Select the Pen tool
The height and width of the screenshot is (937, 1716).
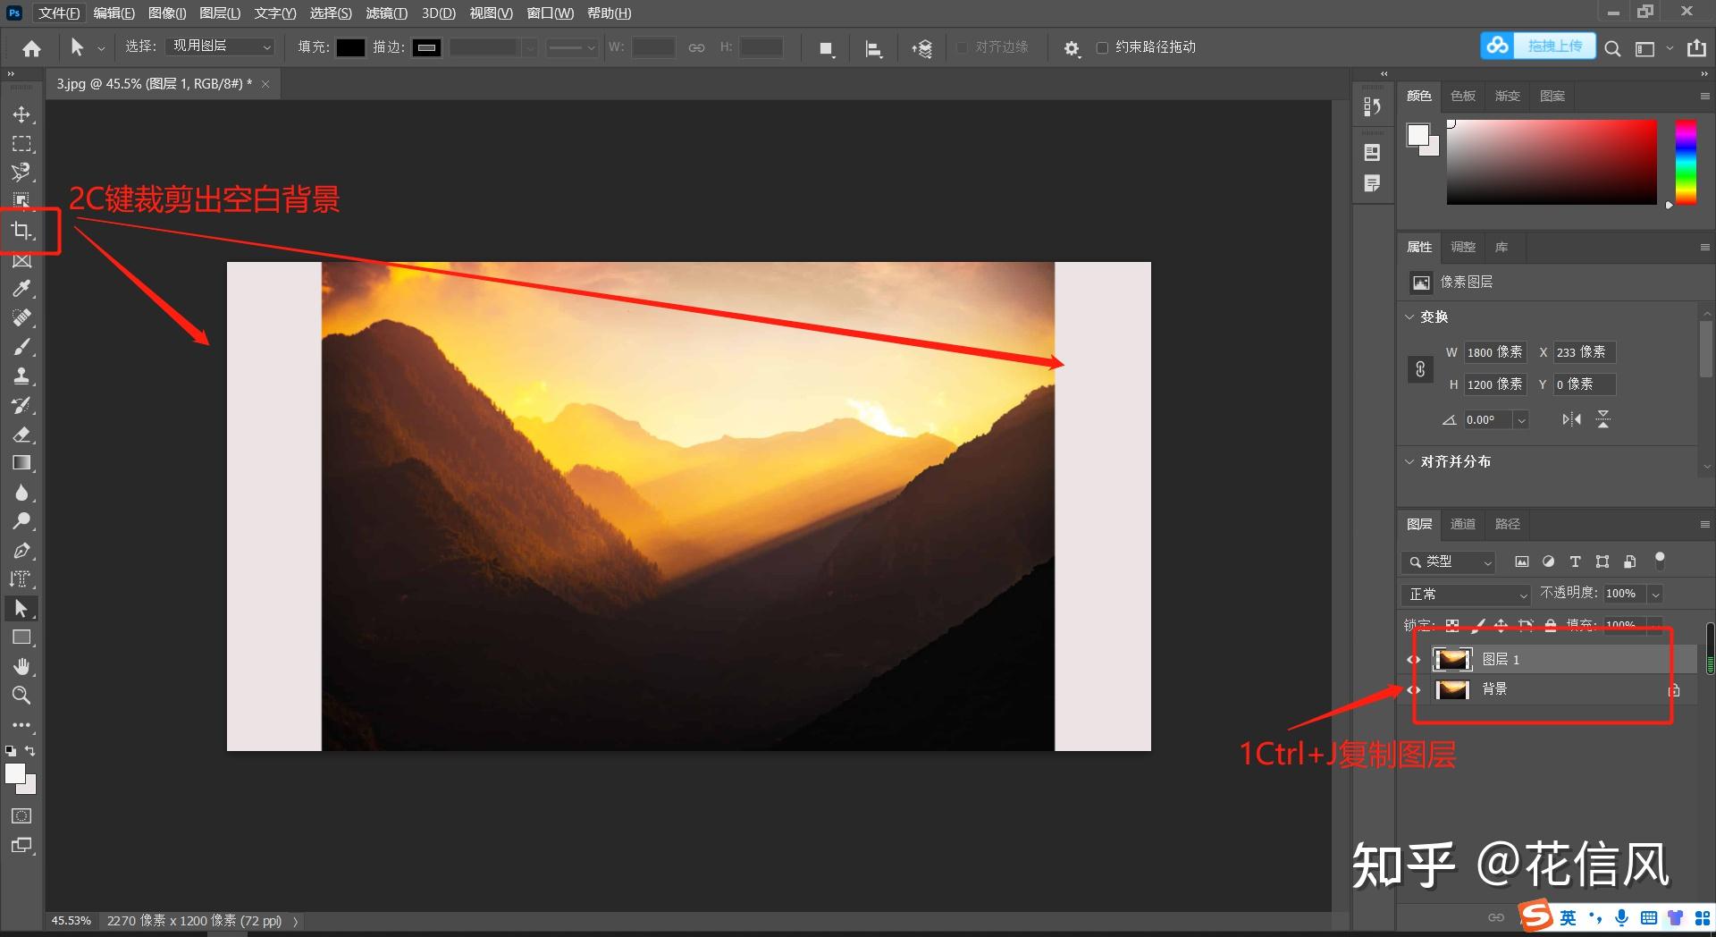[21, 551]
